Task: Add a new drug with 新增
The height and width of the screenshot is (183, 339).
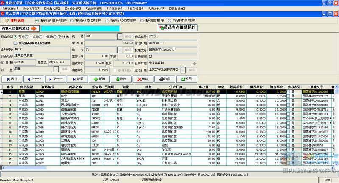Action: point(100,79)
